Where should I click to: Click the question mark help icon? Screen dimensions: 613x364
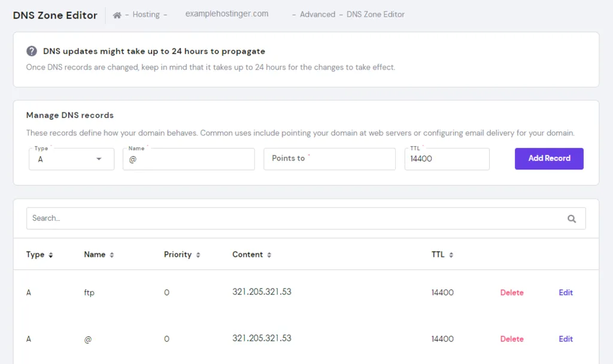32,51
